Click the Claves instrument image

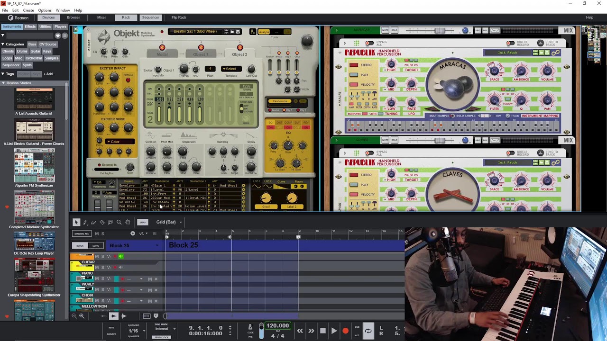click(x=453, y=192)
